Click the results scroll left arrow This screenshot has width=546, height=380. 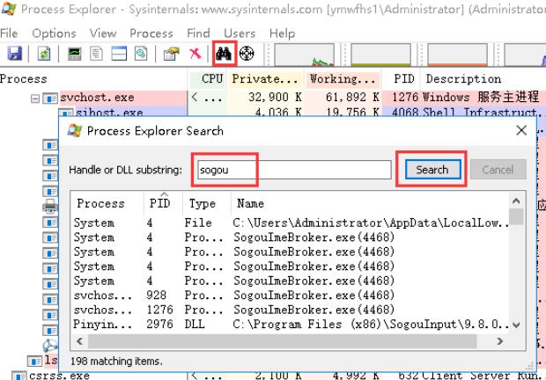pyautogui.click(x=80, y=341)
